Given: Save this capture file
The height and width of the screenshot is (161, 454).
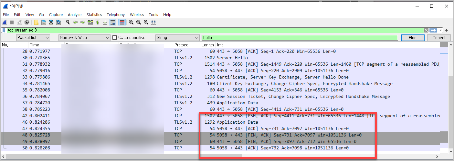Looking at the screenshot, I should click(44, 22).
